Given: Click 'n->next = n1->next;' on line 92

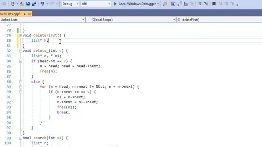Looking at the screenshot, I should click(77, 102).
